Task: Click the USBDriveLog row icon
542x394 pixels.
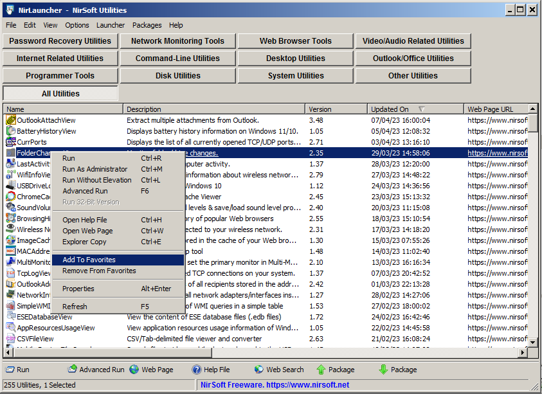Action: pyautogui.click(x=11, y=186)
